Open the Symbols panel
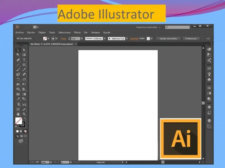Screen dimensions: 225x168 209,80
